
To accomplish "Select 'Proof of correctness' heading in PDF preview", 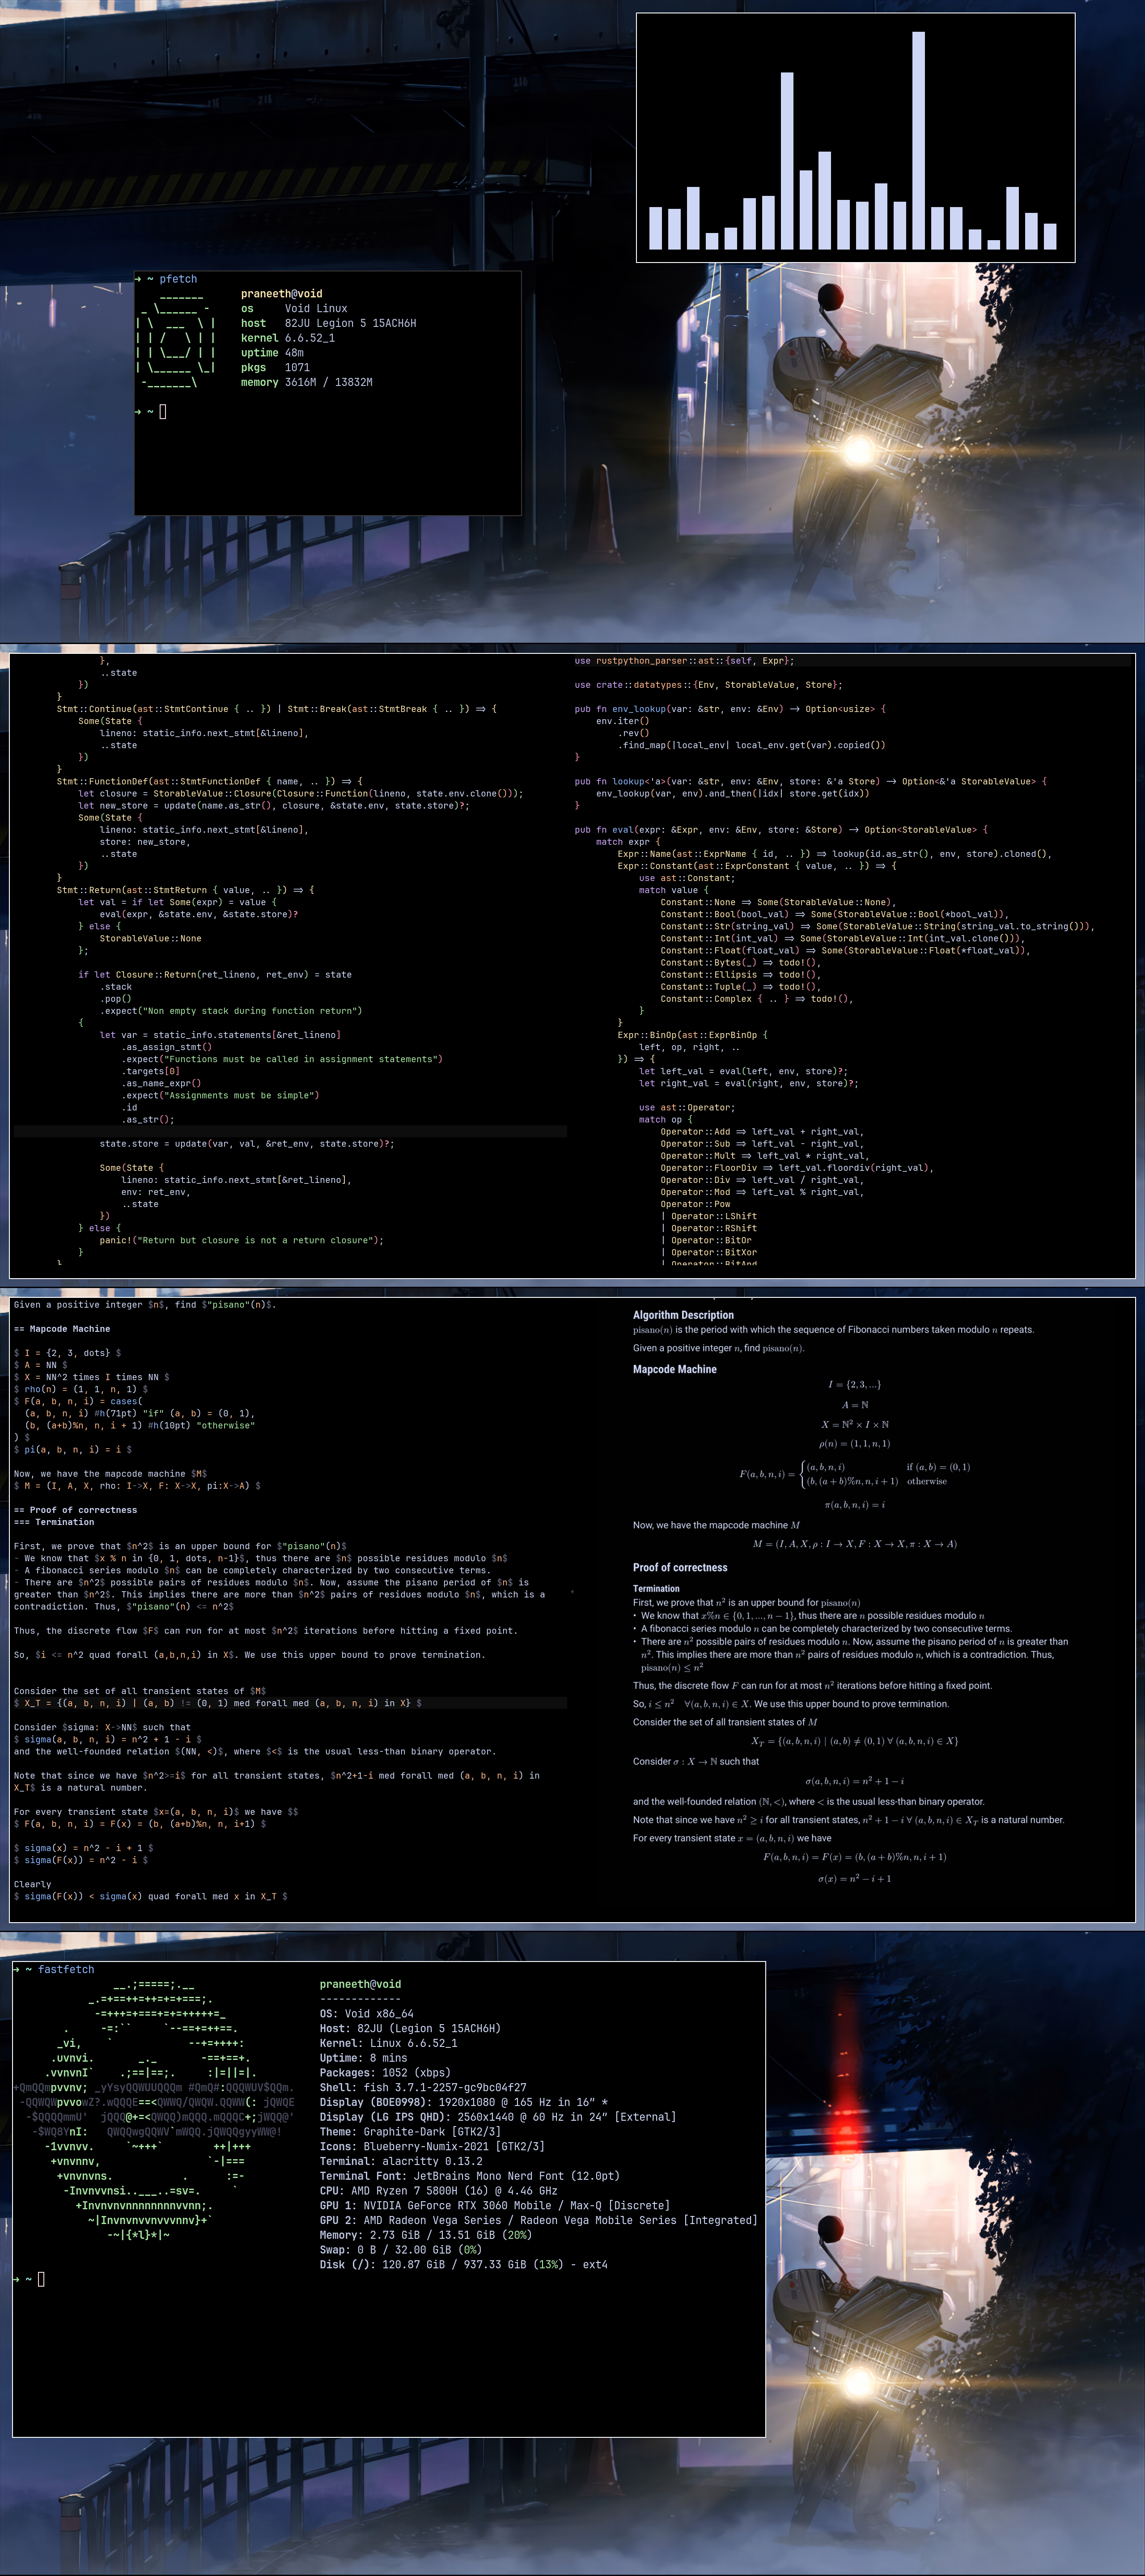I will click(680, 1567).
